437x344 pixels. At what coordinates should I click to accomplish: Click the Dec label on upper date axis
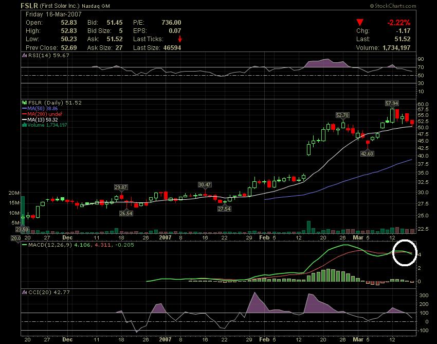[67, 237]
